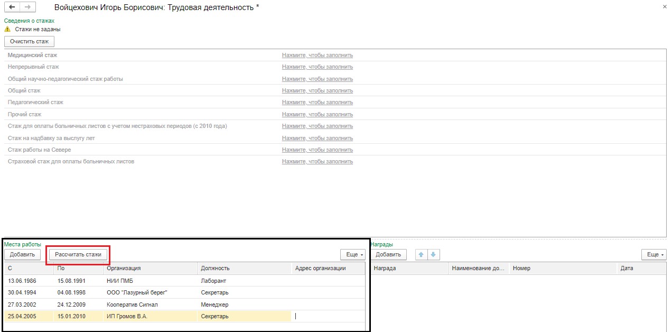Fill in Прочий стаж link

click(318, 114)
